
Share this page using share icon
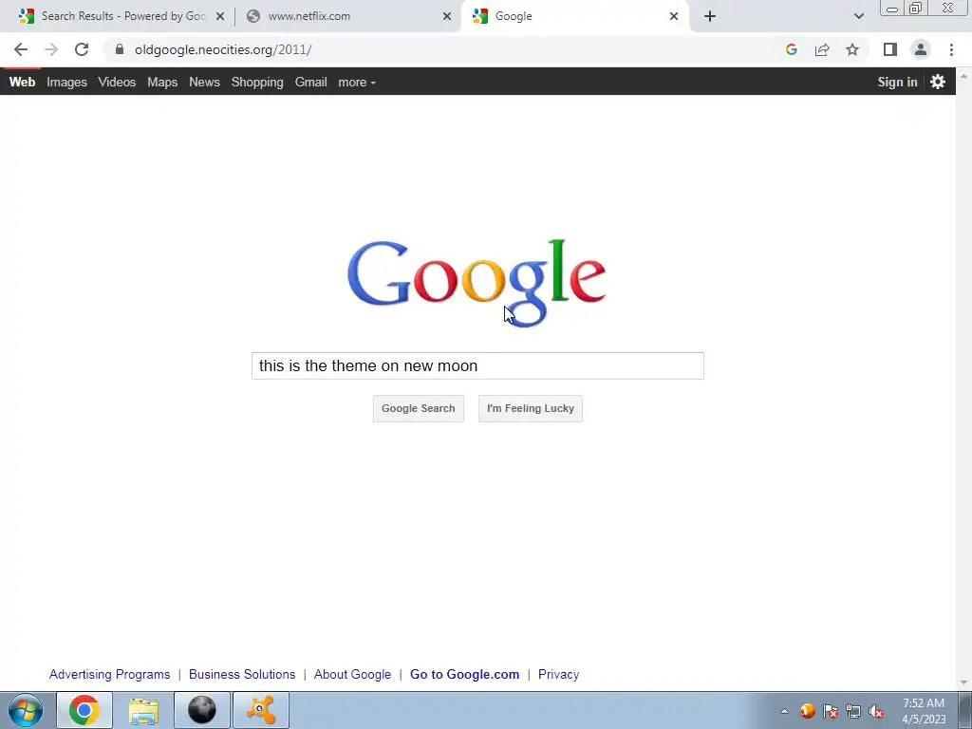[822, 49]
